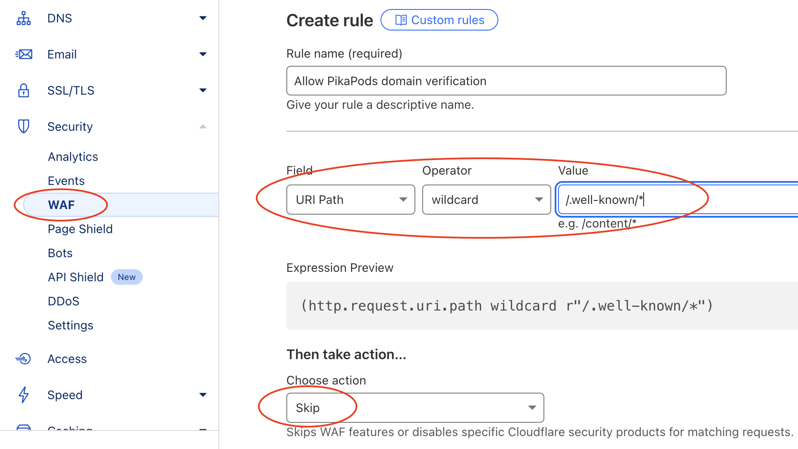Viewport: 798px width, 449px height.
Task: Click the Rule name input field
Action: pos(506,80)
